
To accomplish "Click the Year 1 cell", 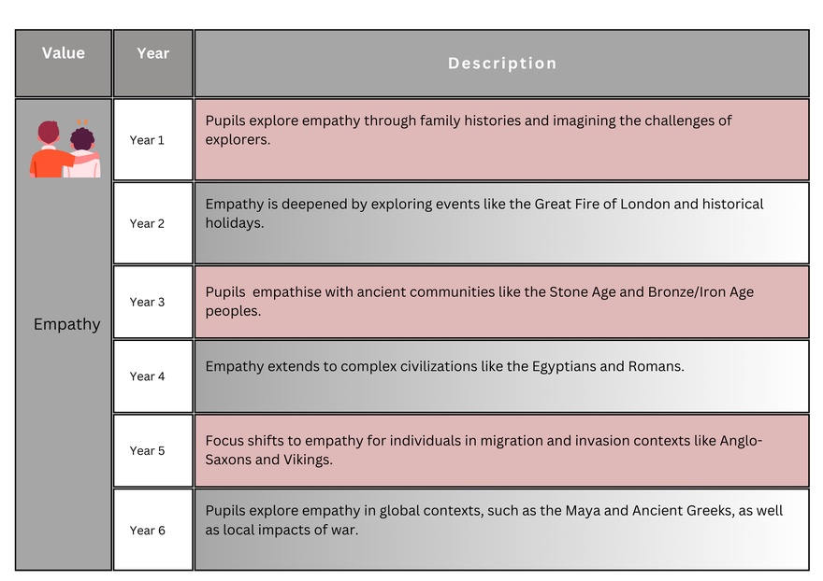I will pyautogui.click(x=147, y=140).
